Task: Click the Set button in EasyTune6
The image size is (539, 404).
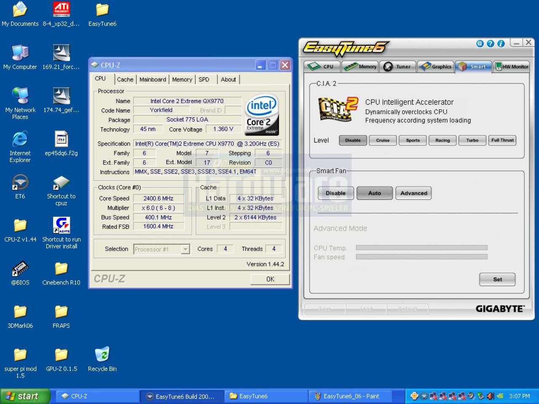Action: point(497,279)
